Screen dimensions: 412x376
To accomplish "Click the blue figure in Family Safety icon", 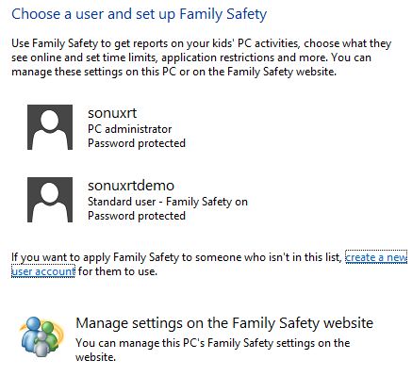I will (x=31, y=333).
